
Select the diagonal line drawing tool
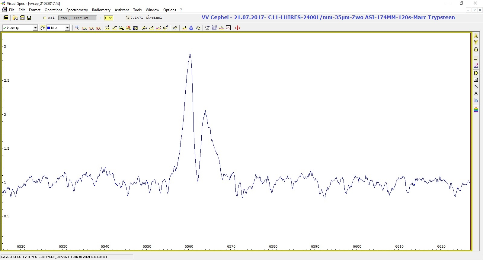pyautogui.click(x=476, y=86)
